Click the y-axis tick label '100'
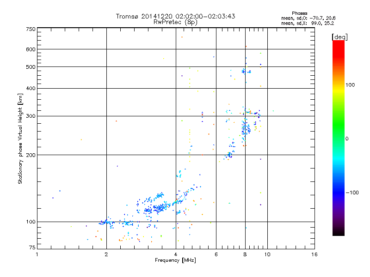Screen dimensions: 370x277 (31, 222)
